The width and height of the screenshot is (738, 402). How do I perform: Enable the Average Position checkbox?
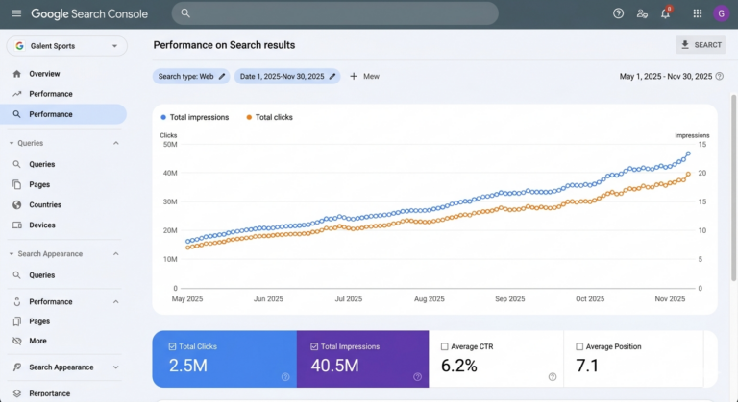pyautogui.click(x=579, y=346)
